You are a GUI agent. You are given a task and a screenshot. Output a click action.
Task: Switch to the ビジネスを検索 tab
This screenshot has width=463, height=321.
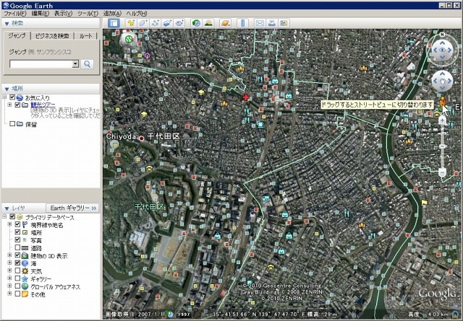coord(52,36)
